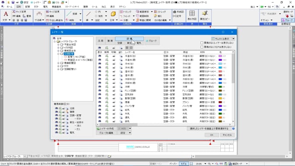Viewport: 295px width, 166px height.
Task: Click the 寸法線 dimension line icon
Action: click(39, 14)
